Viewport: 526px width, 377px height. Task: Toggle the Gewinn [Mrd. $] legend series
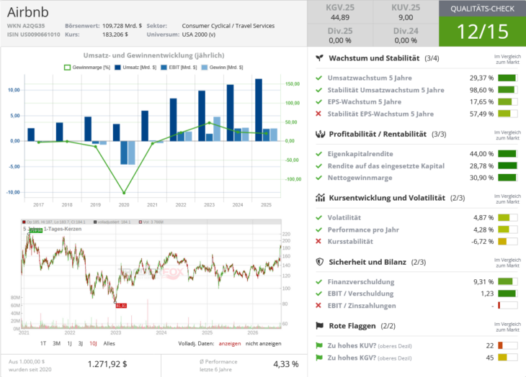coord(222,68)
